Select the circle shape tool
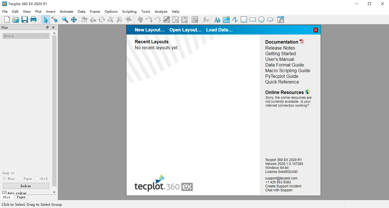The image size is (389, 208). coord(261,20)
